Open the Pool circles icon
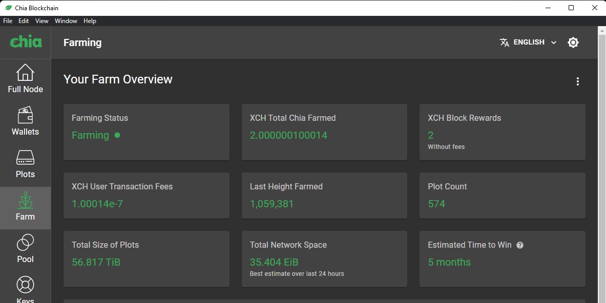Image resolution: width=606 pixels, height=303 pixels. (x=25, y=243)
